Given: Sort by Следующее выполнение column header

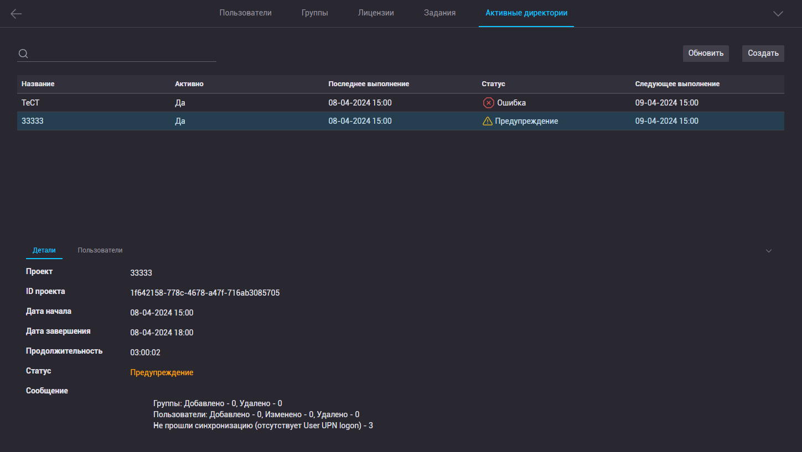Looking at the screenshot, I should [x=677, y=84].
